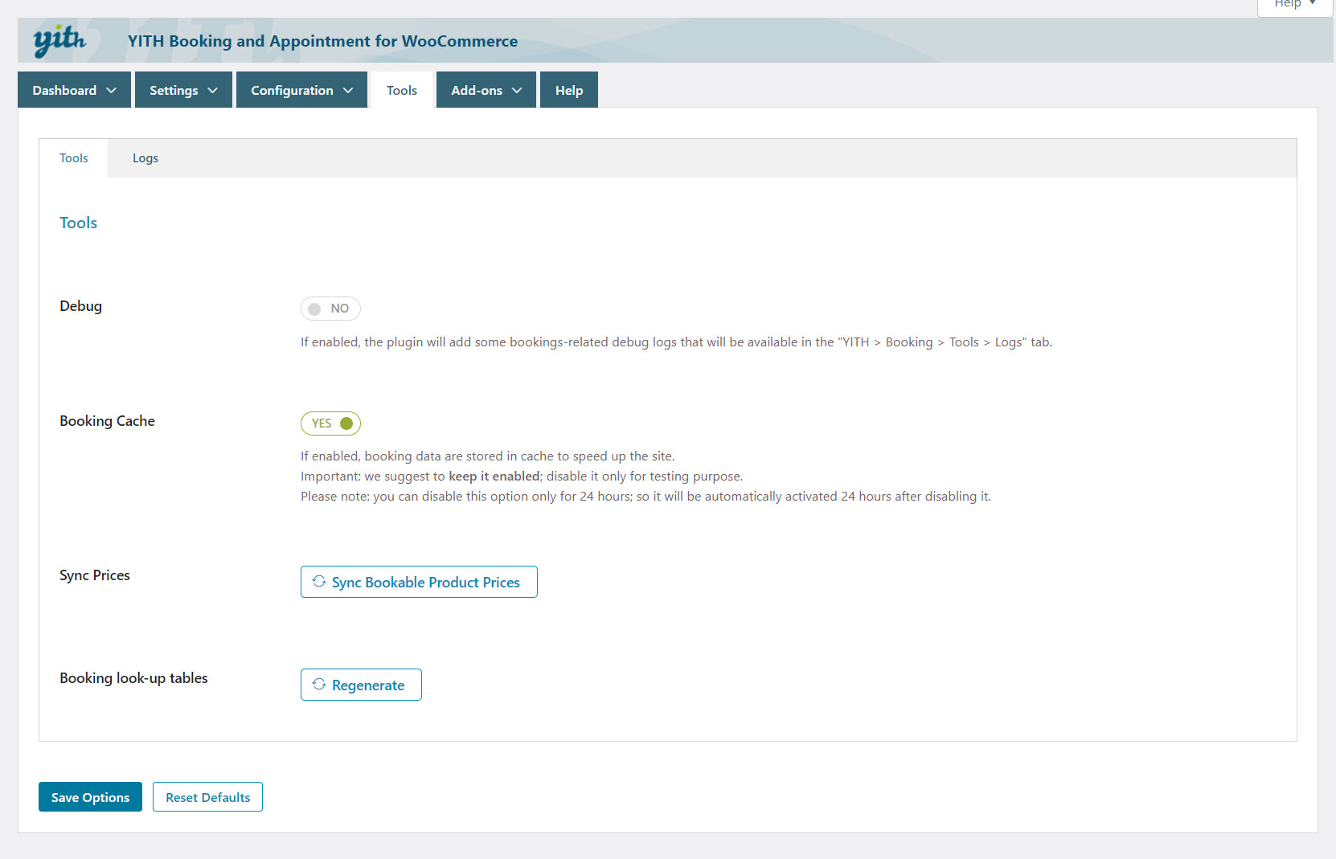Viewport: 1336px width, 859px height.
Task: Open the Add-ons tab
Action: (x=486, y=90)
